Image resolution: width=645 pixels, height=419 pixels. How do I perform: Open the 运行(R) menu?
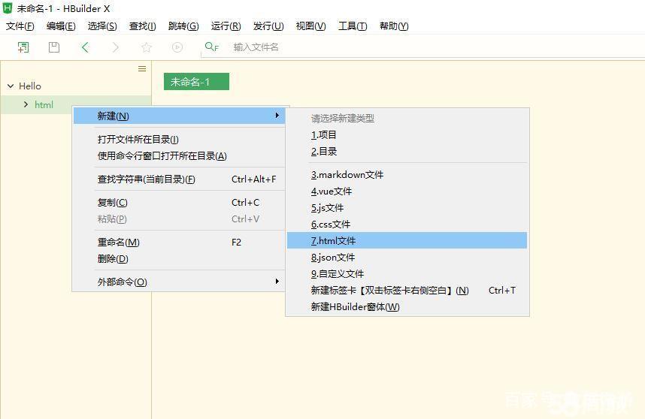(x=226, y=26)
